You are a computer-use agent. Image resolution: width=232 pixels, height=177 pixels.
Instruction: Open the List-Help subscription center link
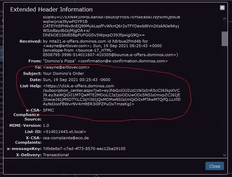click(x=112, y=95)
